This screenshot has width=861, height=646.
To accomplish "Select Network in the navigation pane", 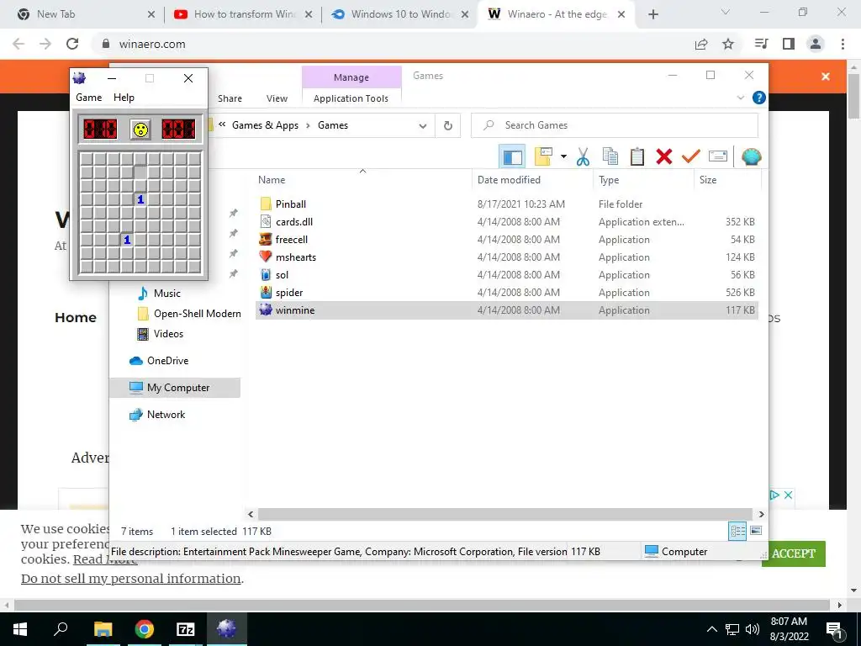I will tap(166, 415).
